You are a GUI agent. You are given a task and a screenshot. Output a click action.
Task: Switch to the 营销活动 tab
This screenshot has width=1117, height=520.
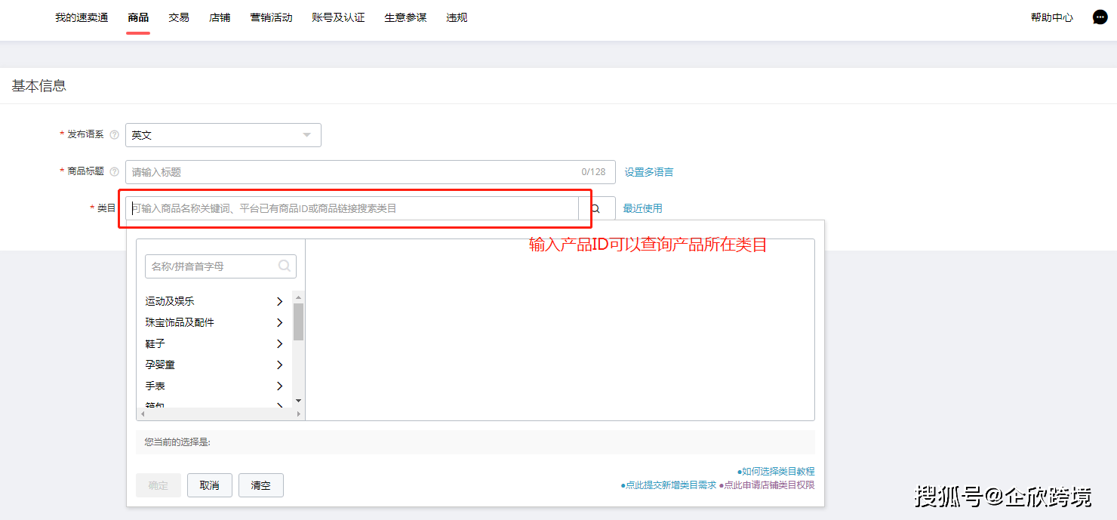[271, 17]
